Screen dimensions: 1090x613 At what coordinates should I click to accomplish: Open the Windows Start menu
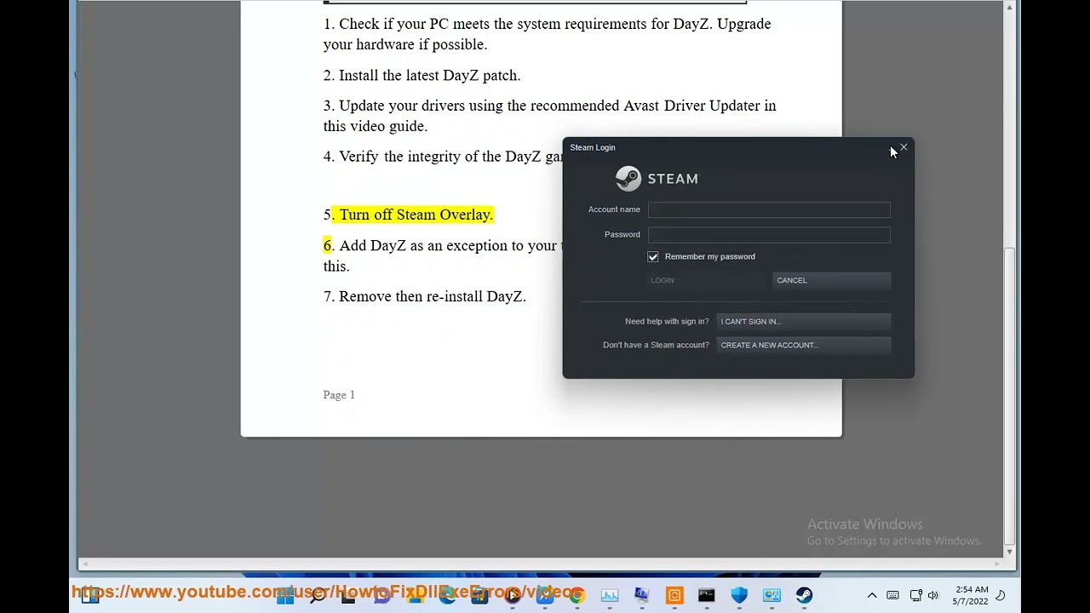tap(285, 595)
